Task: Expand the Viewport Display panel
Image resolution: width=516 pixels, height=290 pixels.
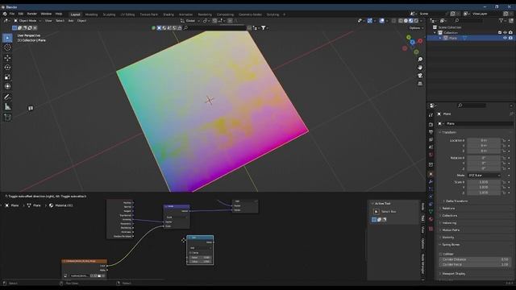Action: 453,274
